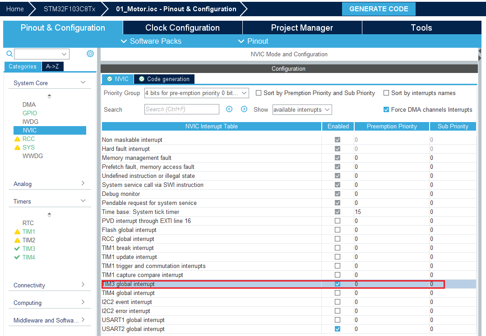The height and width of the screenshot is (336, 486).
Task: Collapse side panel with right edge arrow
Action: pyautogui.click(x=479, y=54)
